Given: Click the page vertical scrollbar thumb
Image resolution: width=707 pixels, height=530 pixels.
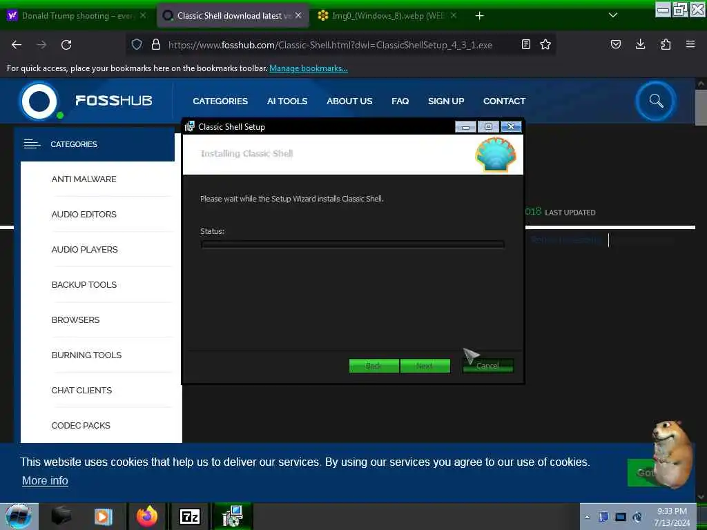Looking at the screenshot, I should pyautogui.click(x=701, y=107).
